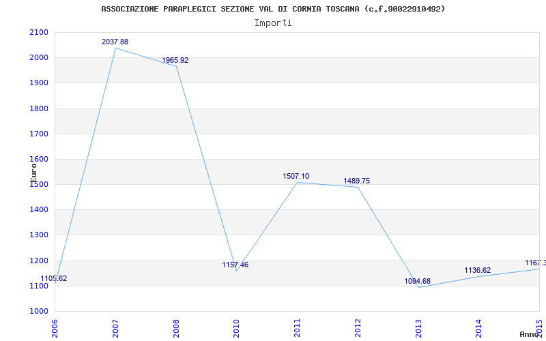
Task: Select data label 1136.62
Action: 477,270
